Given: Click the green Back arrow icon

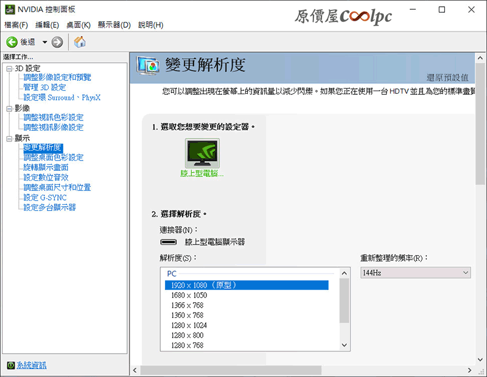Looking at the screenshot, I should (x=12, y=42).
